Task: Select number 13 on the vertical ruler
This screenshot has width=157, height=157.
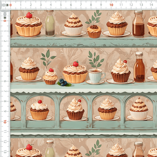Action: pos(5,152)
